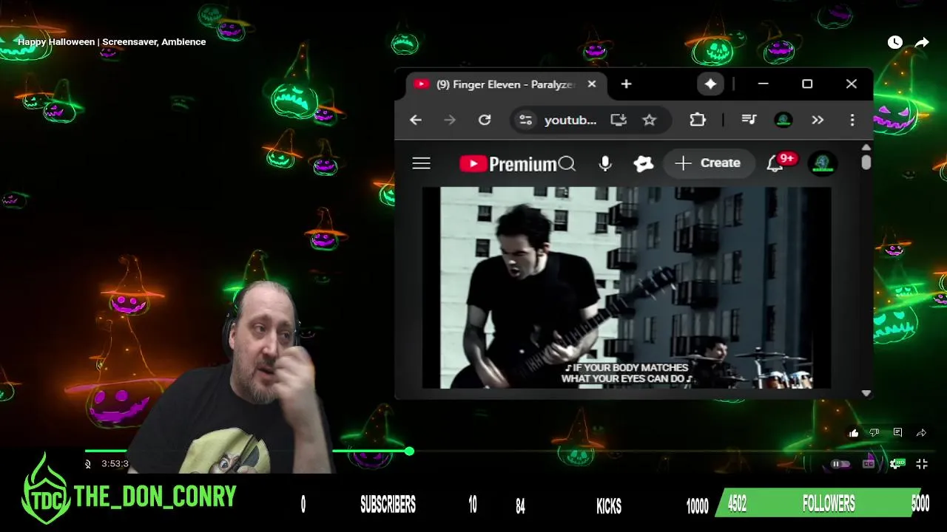Open the YouTube account avatar menu
This screenshot has height=532, width=947.
(823, 163)
